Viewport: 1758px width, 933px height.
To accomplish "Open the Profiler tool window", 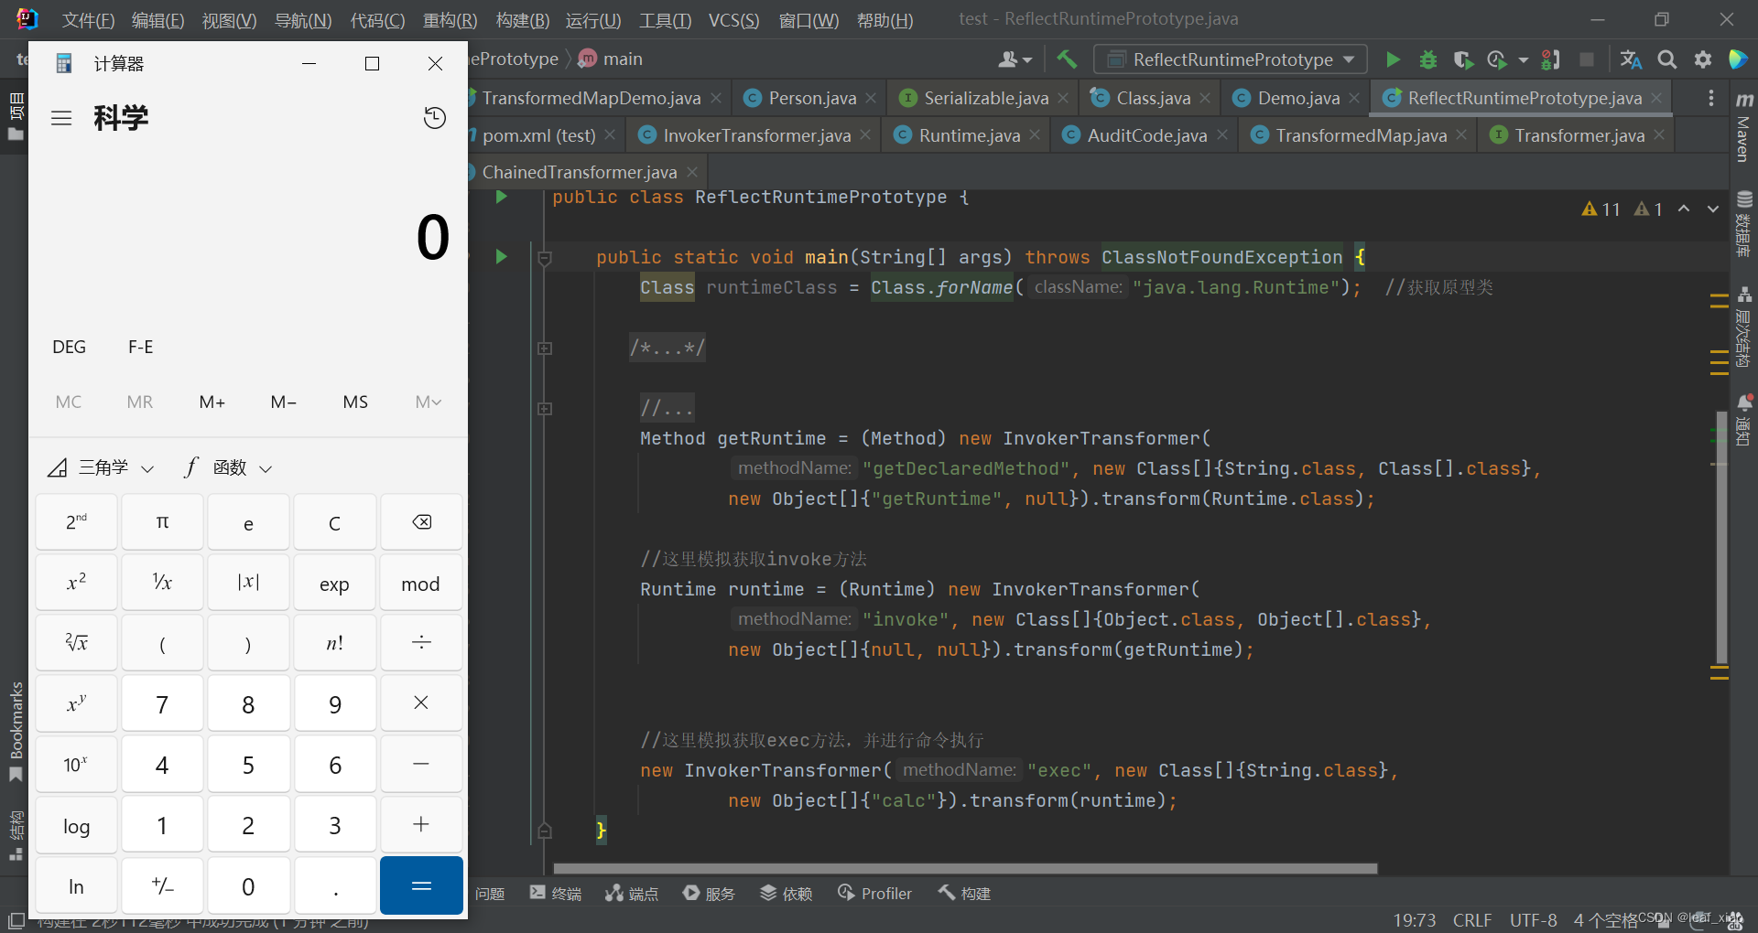I will (874, 894).
